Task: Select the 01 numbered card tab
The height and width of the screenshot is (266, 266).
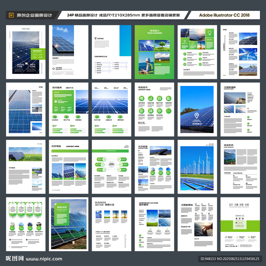Action: 13,210
